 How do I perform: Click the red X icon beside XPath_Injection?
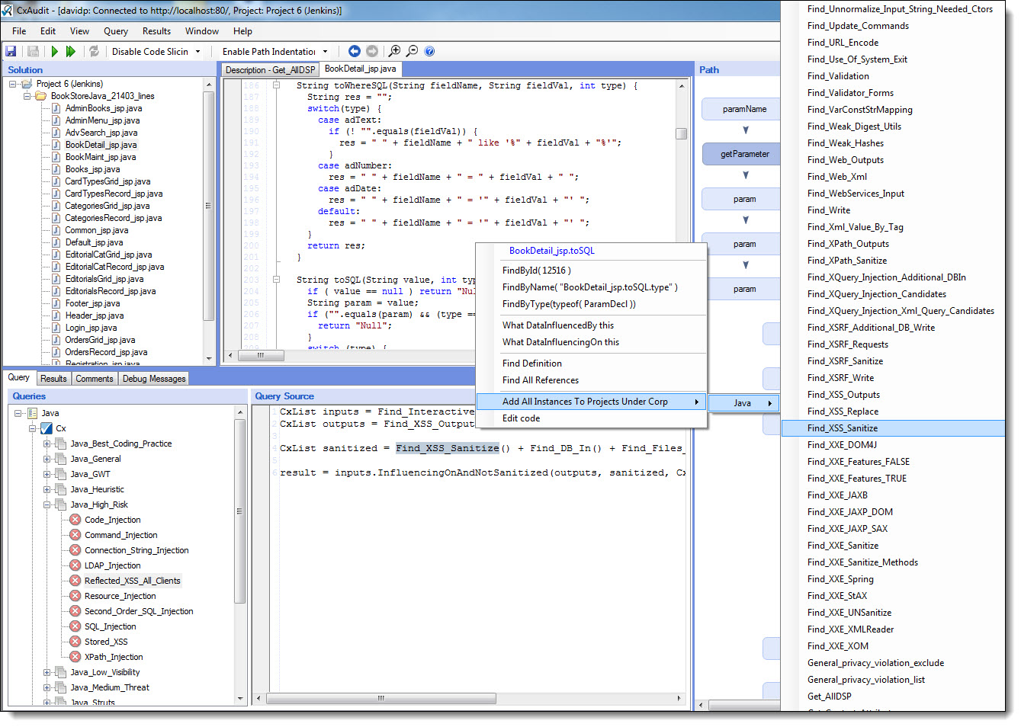click(75, 657)
